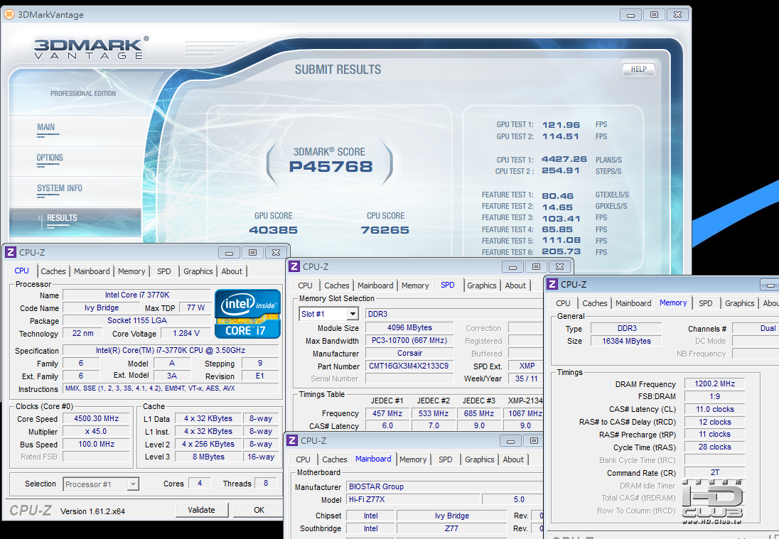The height and width of the screenshot is (539, 779).
Task: Click the memory manufacturer value Corsair
Action: coord(409,354)
